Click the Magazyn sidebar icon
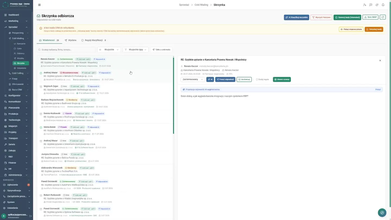Screen dimensions: 391x220 tap(5, 126)
